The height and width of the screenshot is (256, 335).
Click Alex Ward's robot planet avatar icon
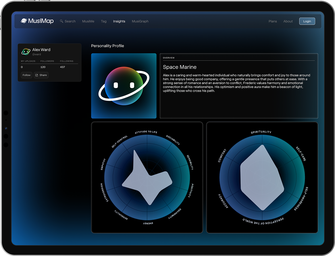tap(26, 51)
